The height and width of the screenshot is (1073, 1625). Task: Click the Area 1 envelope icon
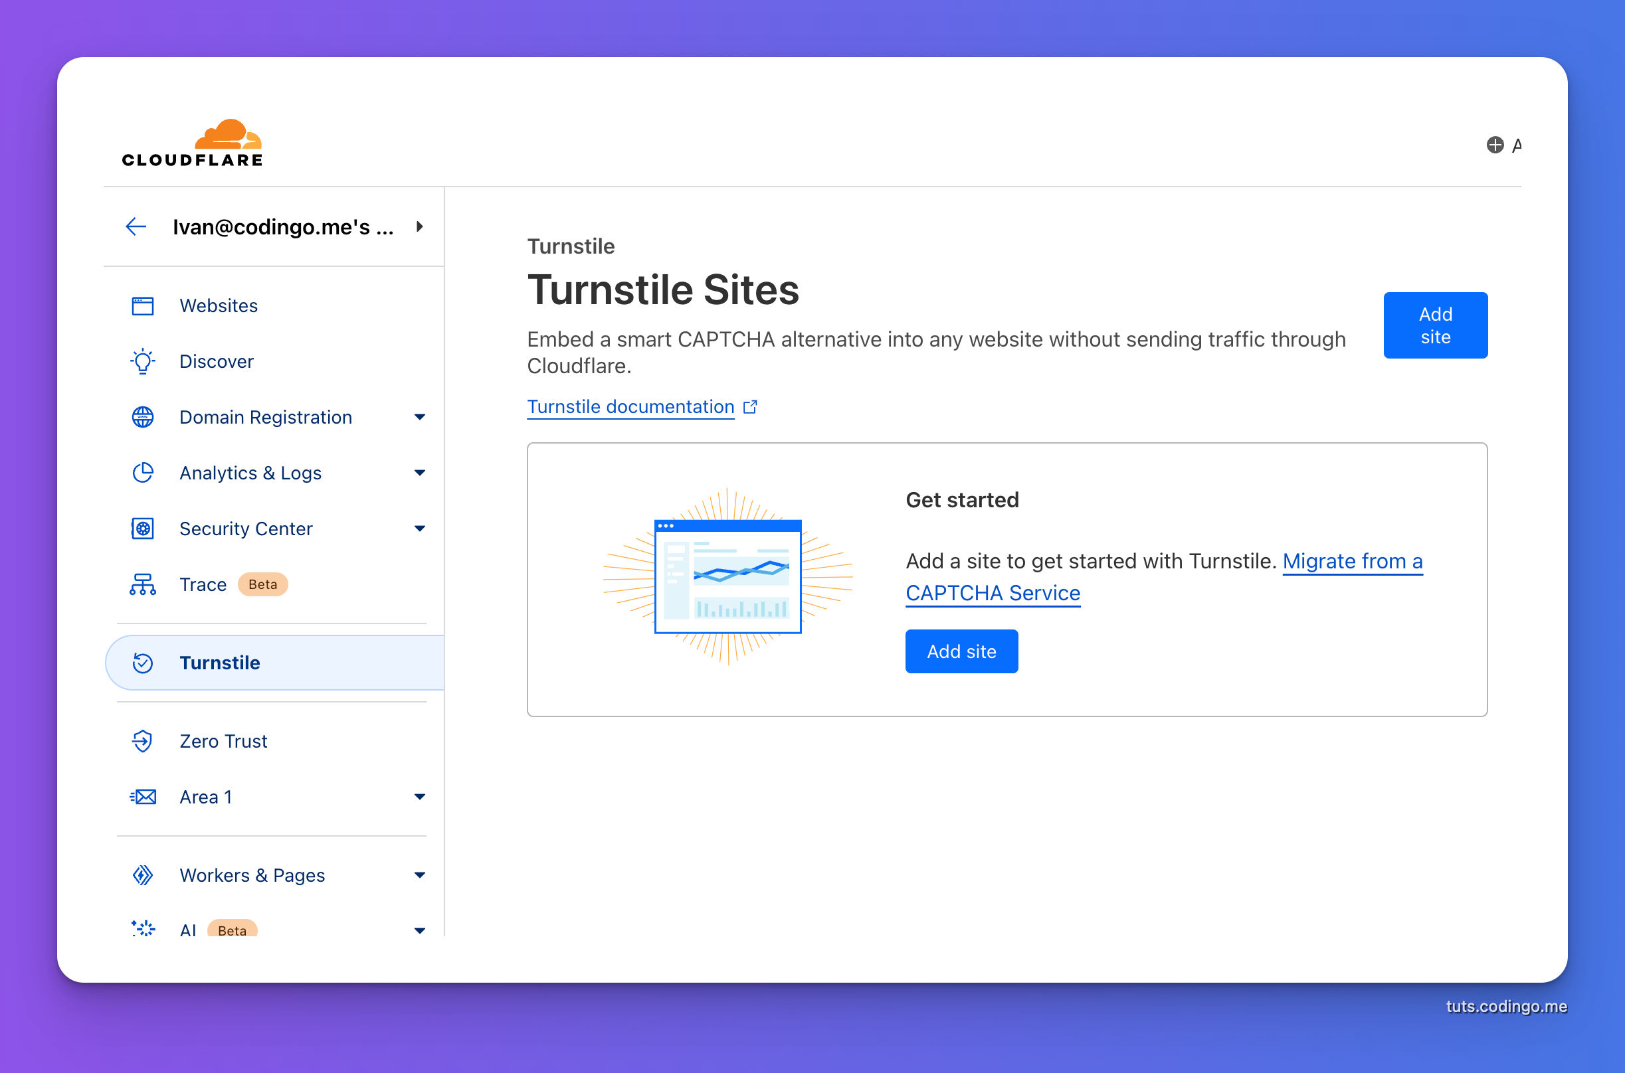pos(142,797)
